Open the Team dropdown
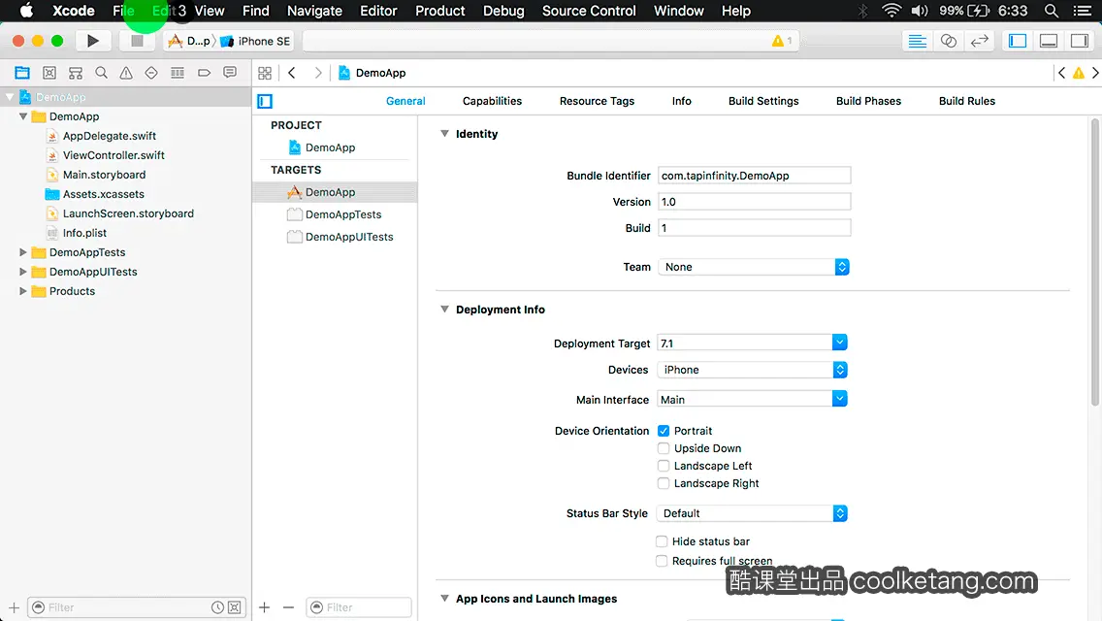The image size is (1102, 621). click(754, 267)
